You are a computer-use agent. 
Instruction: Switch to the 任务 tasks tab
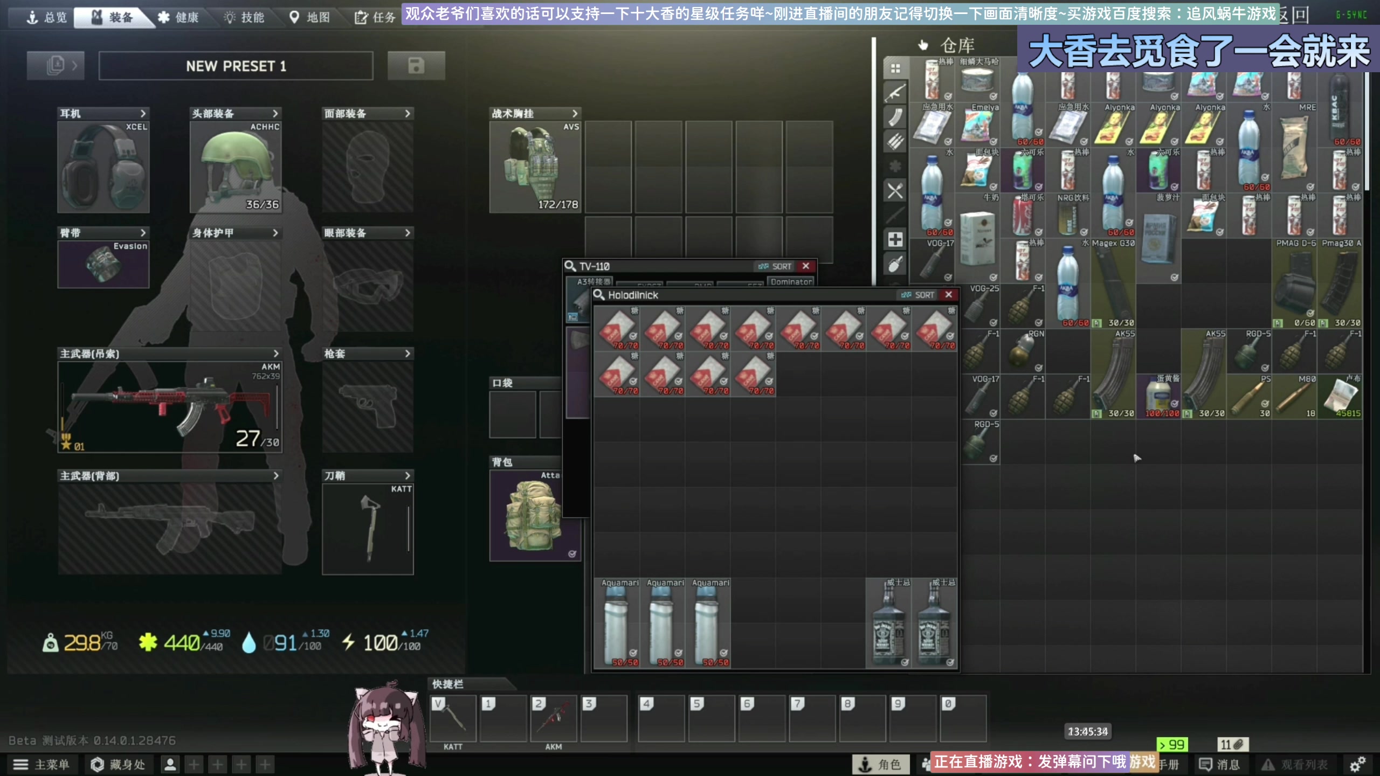click(375, 17)
